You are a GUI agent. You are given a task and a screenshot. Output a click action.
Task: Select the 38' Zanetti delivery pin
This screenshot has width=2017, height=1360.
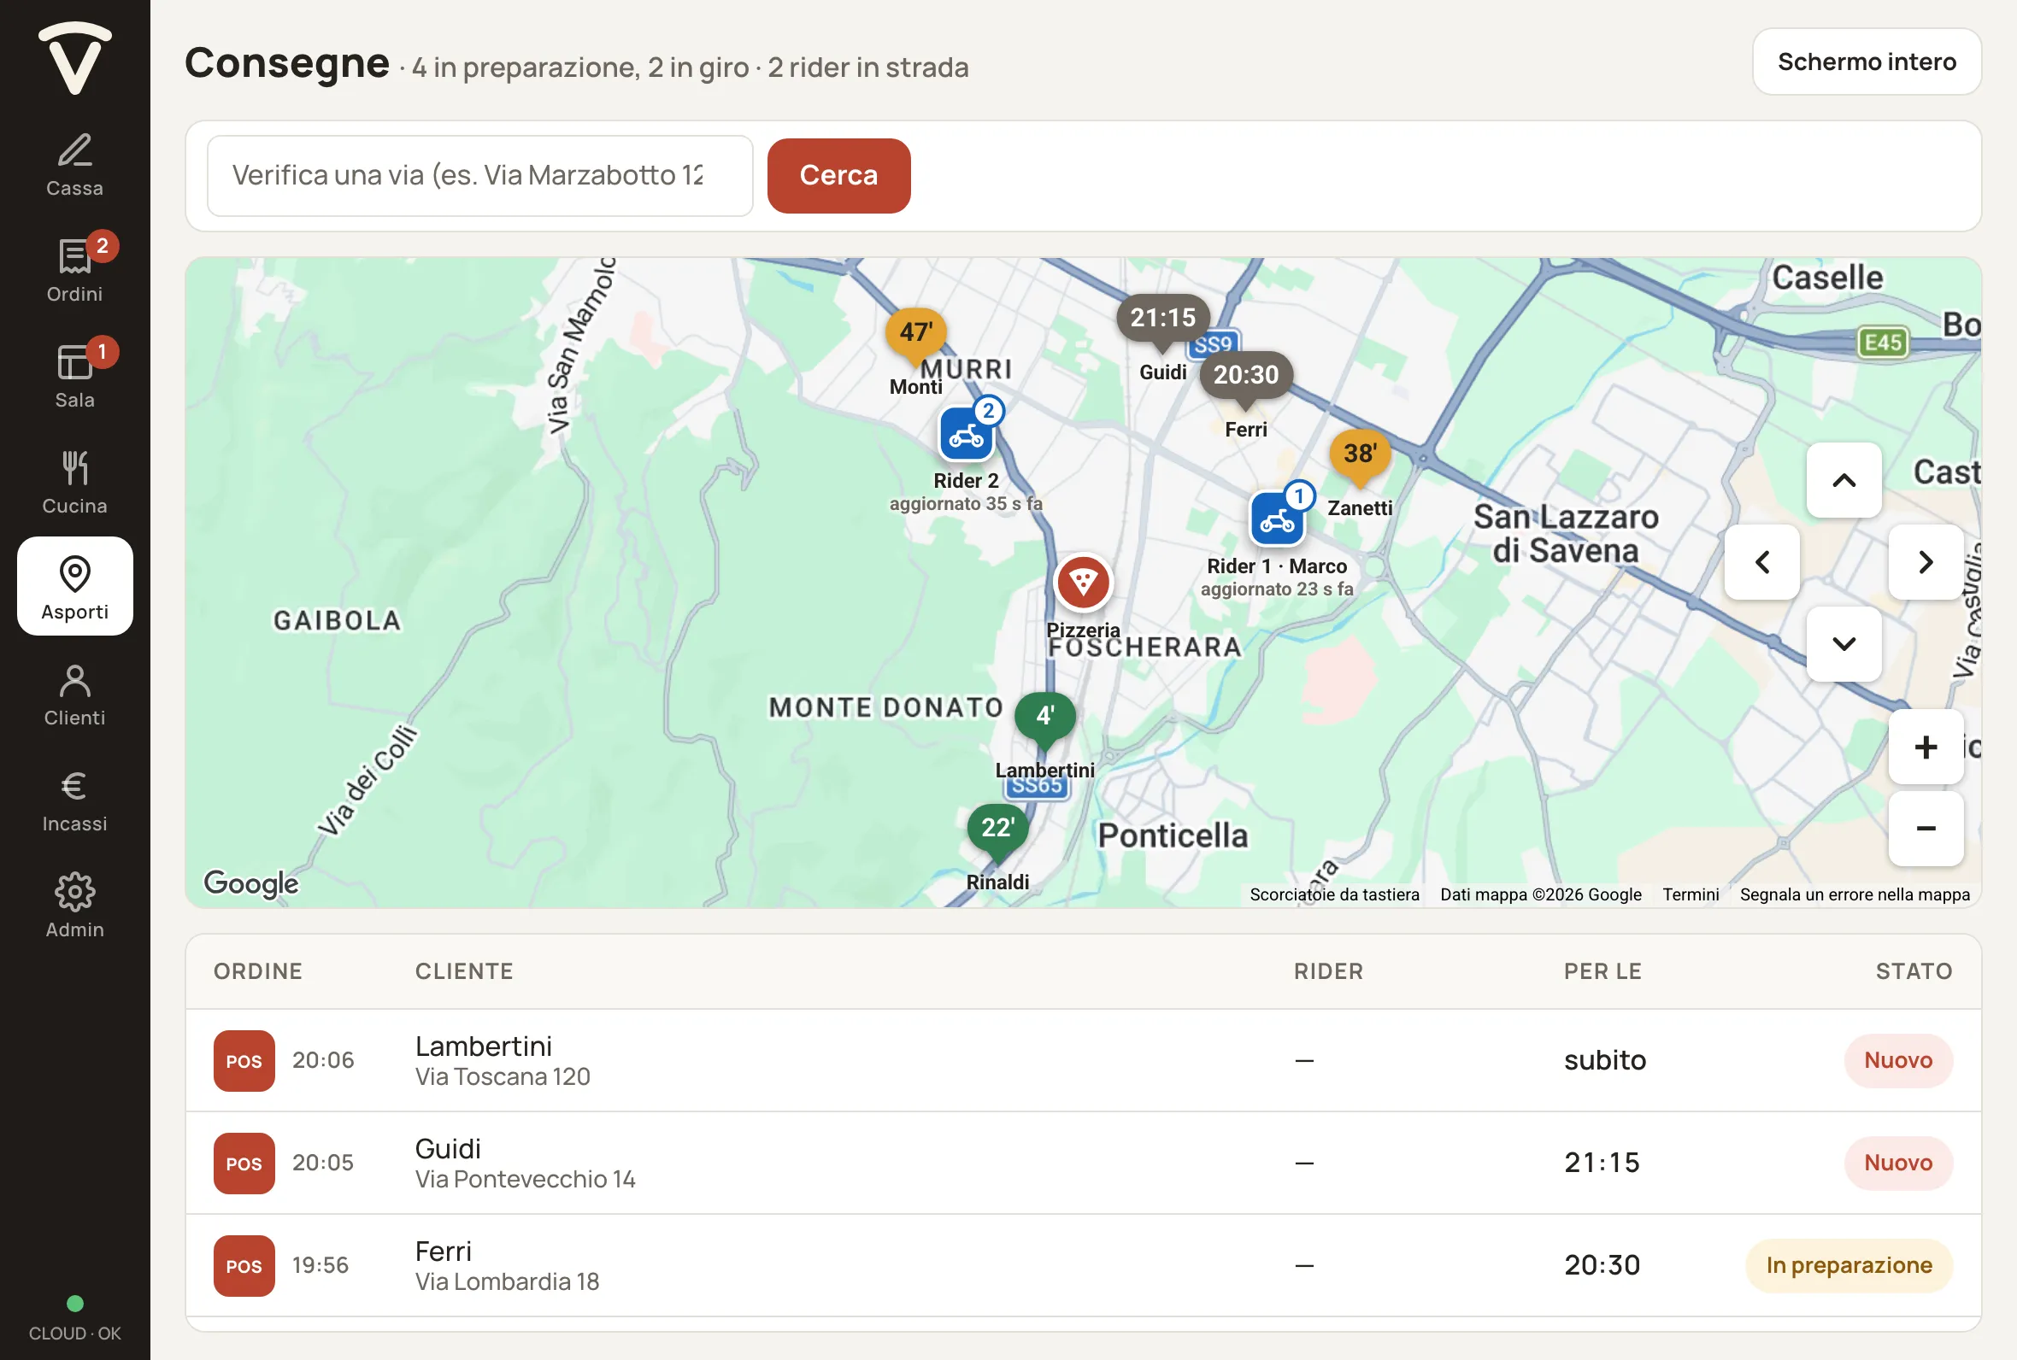(1361, 455)
